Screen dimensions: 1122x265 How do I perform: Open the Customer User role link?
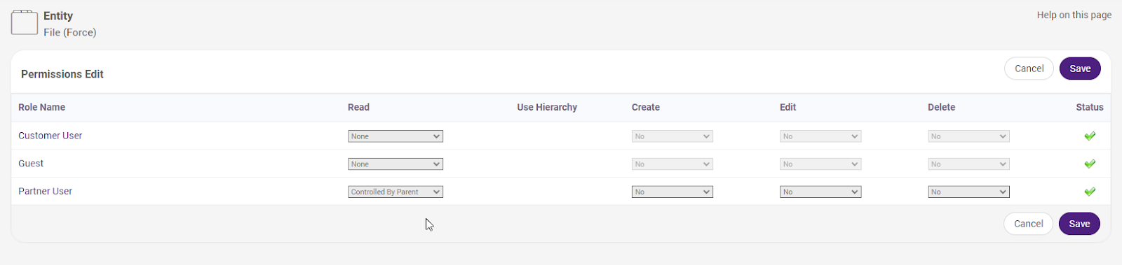pyautogui.click(x=50, y=136)
